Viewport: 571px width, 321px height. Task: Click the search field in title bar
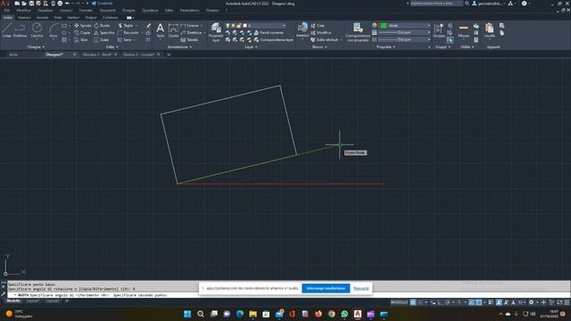436,4
